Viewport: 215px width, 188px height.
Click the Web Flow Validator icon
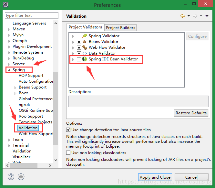tap(85, 47)
